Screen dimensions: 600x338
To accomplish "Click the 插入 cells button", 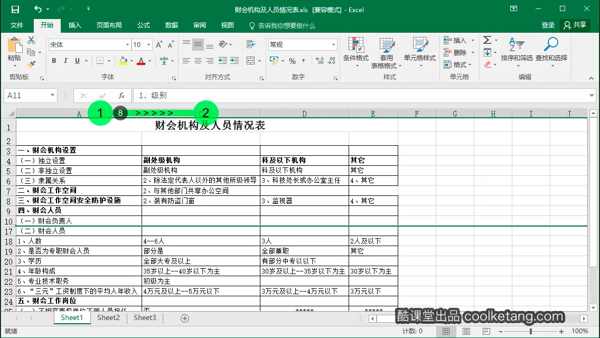I will click(455, 40).
